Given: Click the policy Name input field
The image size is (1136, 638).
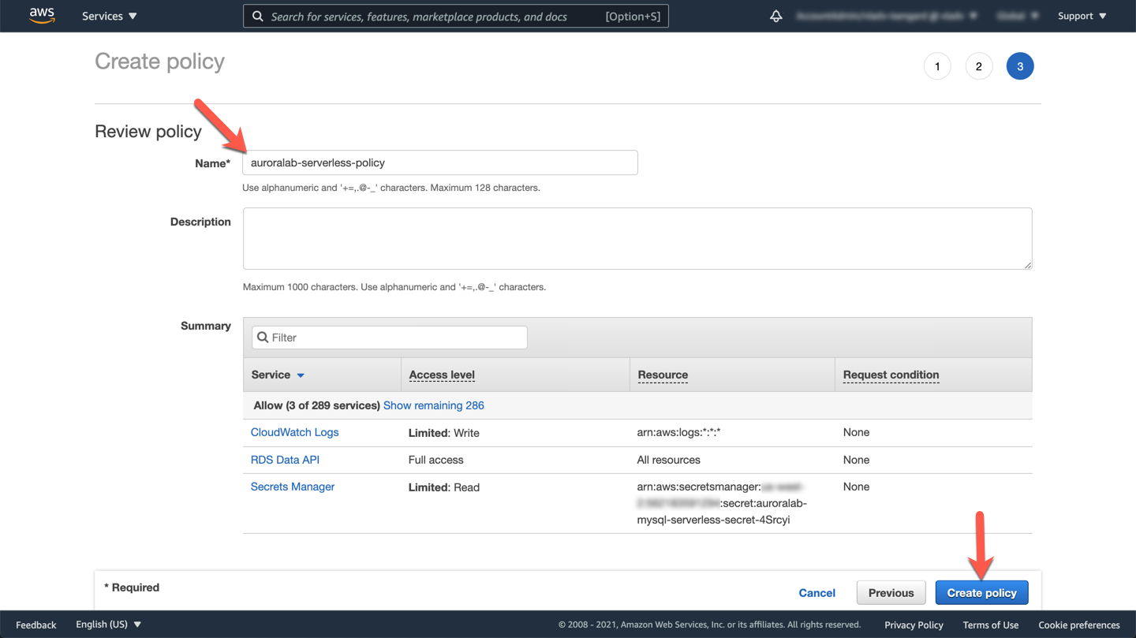Looking at the screenshot, I should (x=439, y=162).
